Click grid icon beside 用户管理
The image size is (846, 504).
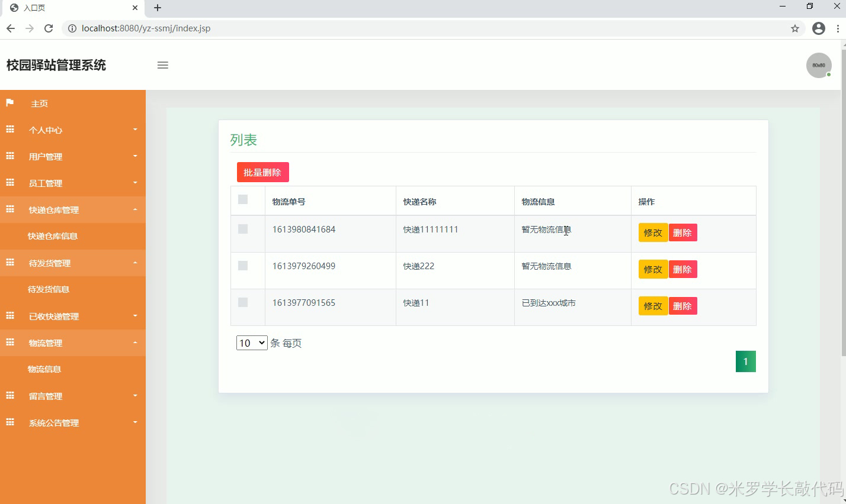click(x=10, y=156)
